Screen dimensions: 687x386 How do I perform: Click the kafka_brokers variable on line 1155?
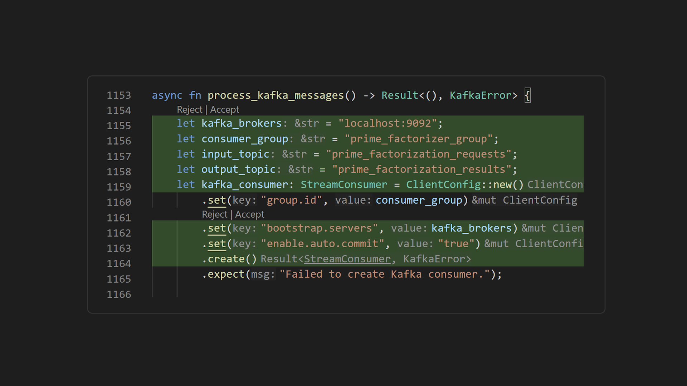click(x=242, y=123)
